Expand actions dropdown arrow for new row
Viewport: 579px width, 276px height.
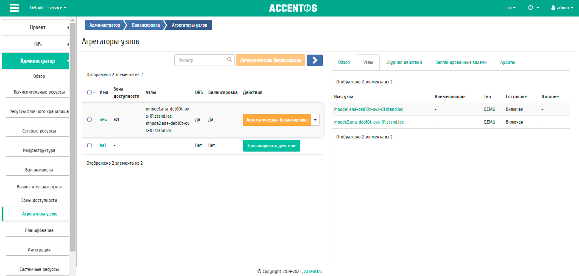(315, 120)
